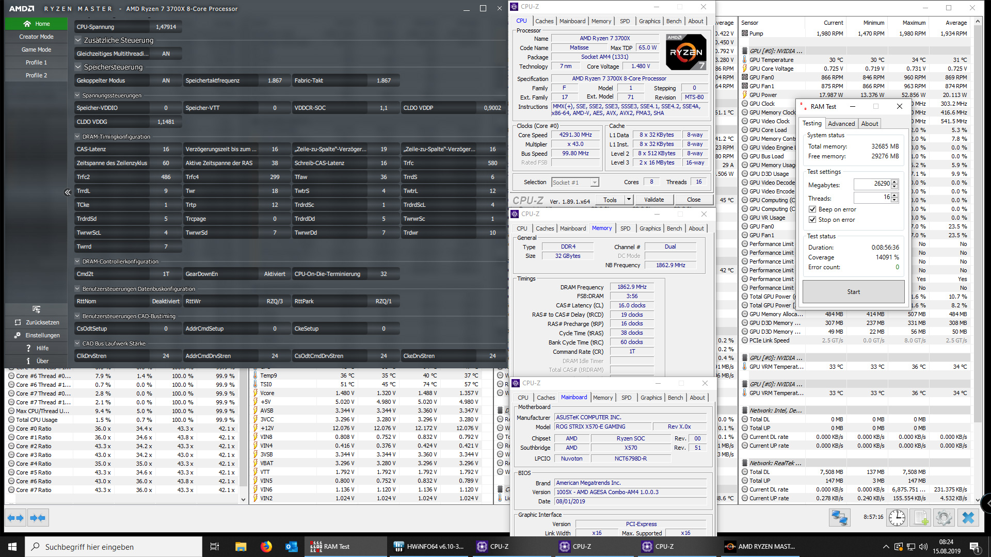Open the CPU-Z Tools dropdown arrow
This screenshot has height=557, width=991.
click(629, 200)
